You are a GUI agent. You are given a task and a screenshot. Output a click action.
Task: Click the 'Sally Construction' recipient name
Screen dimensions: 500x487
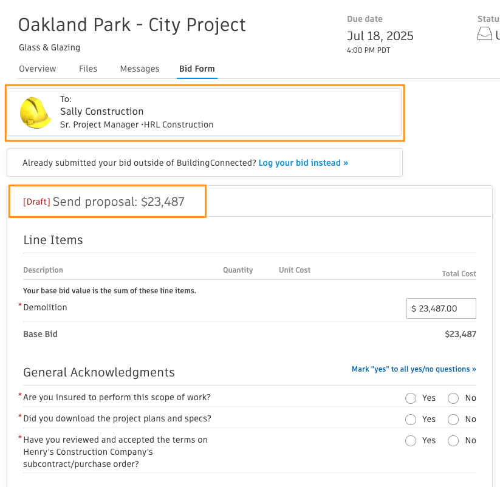101,112
